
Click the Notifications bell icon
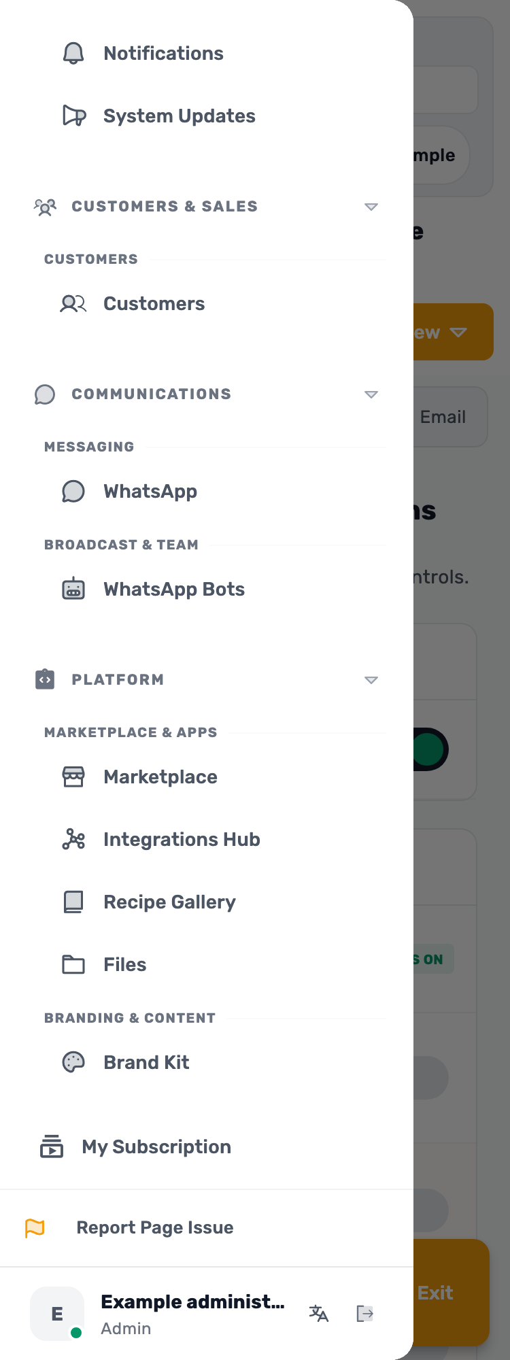point(73,53)
